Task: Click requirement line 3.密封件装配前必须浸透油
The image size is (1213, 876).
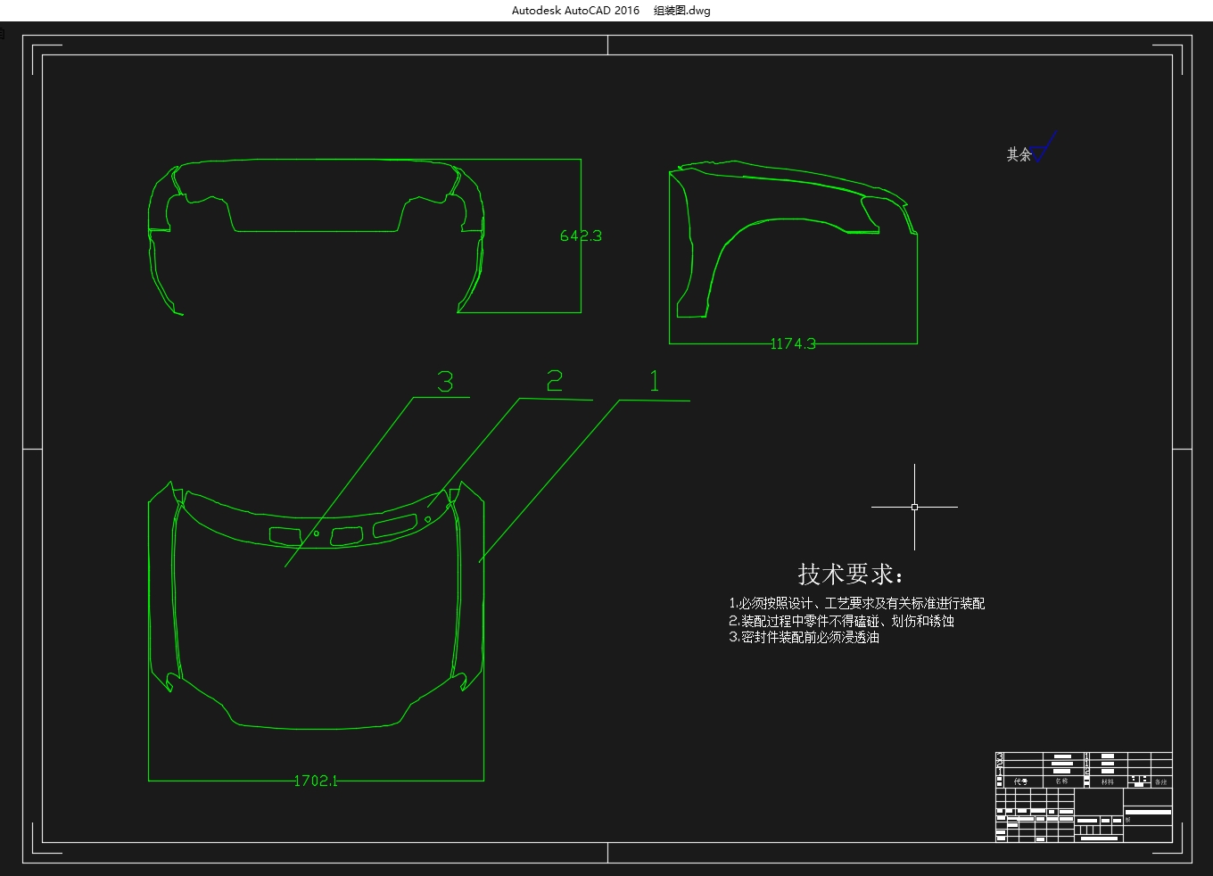Action: click(804, 638)
